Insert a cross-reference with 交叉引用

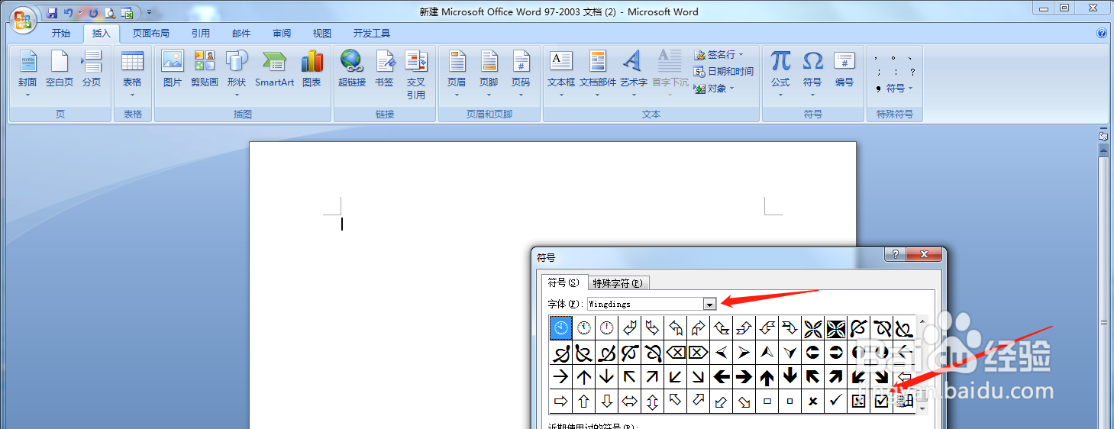click(x=416, y=74)
